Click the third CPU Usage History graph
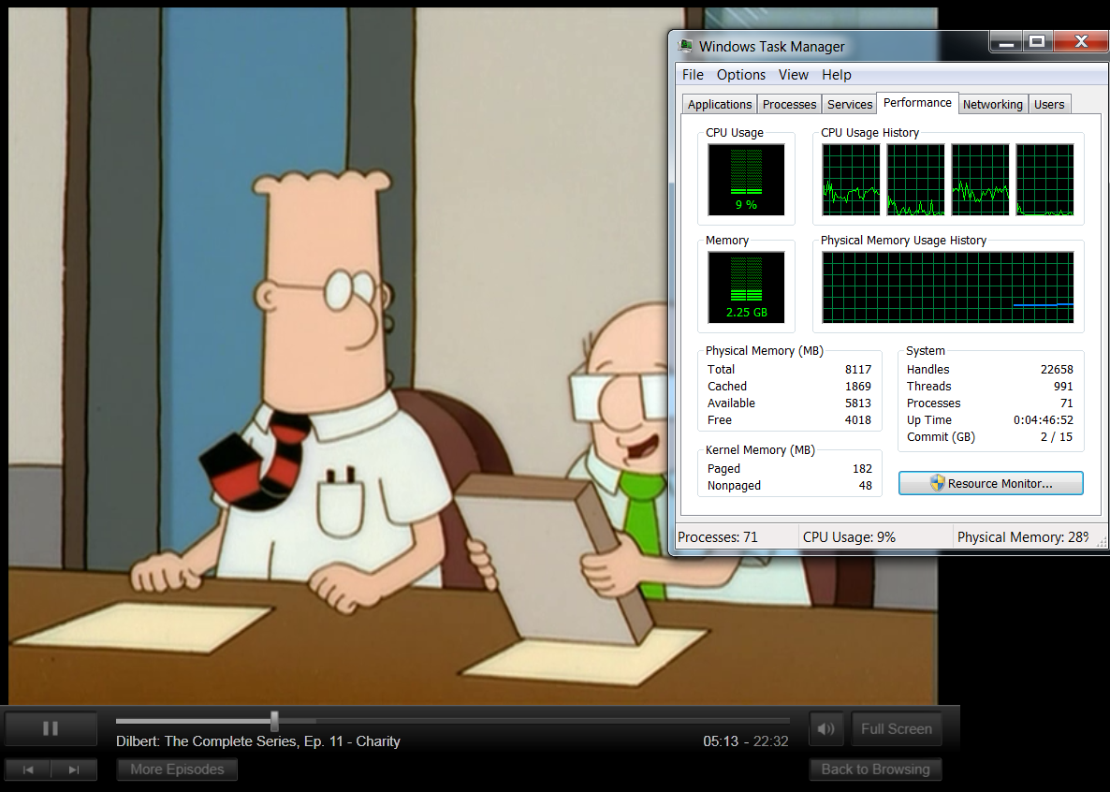 (980, 180)
